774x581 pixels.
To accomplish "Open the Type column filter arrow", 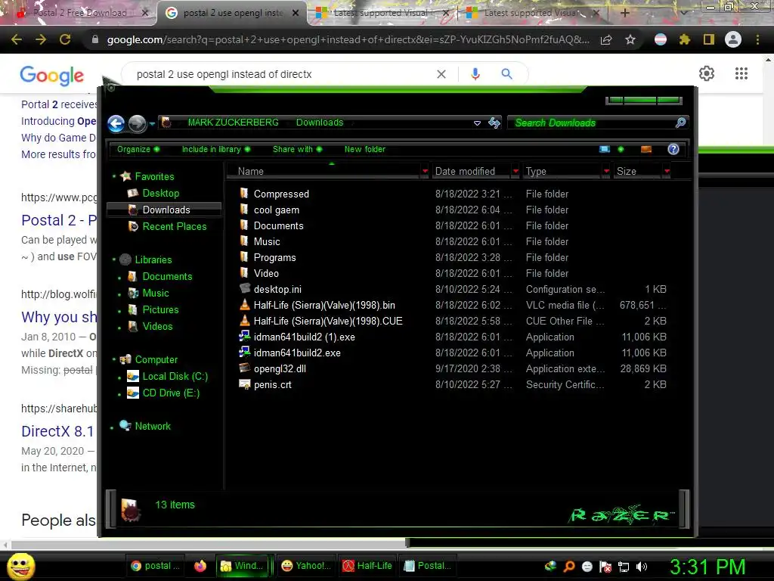I will 606,172.
